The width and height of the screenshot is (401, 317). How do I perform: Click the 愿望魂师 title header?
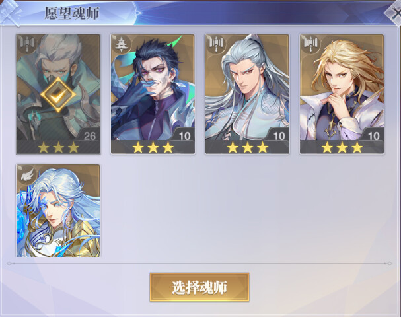point(72,14)
